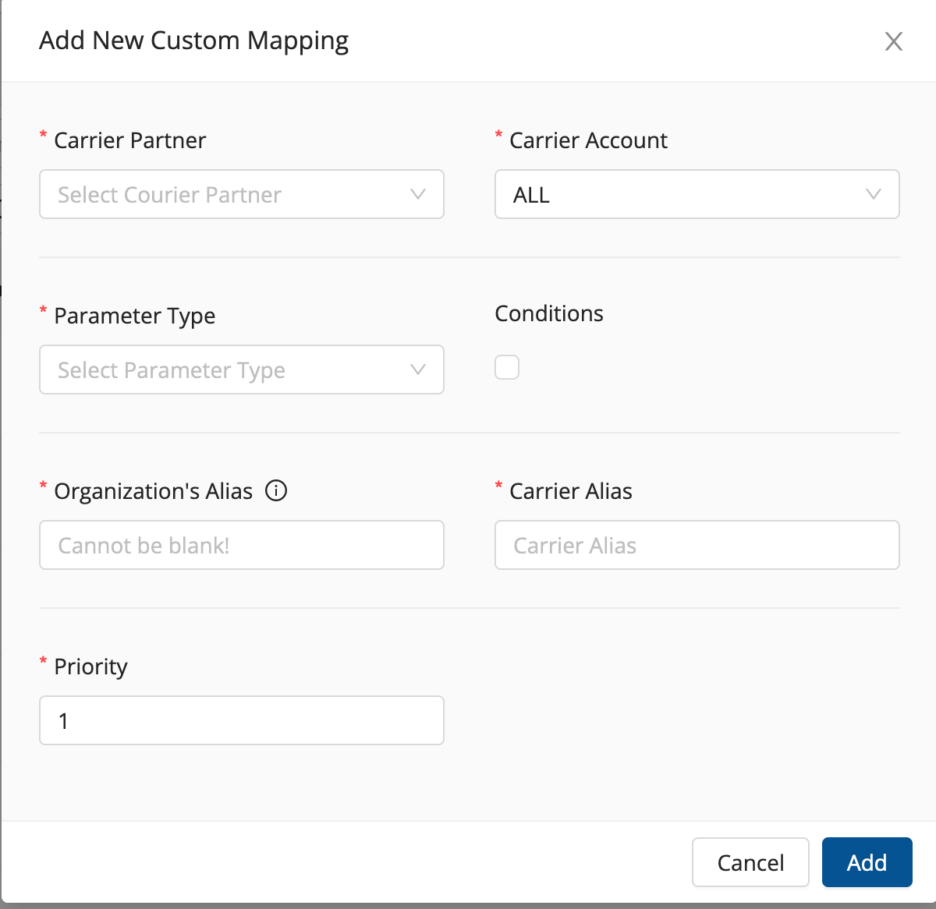Close the Add New Custom Mapping dialog
This screenshot has width=936, height=909.
pos(893,41)
